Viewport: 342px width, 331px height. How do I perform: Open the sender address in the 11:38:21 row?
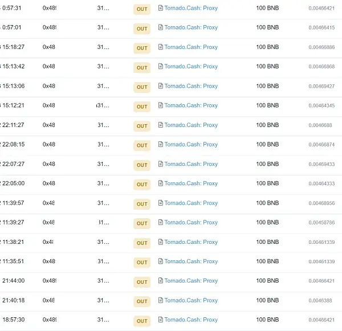tap(48, 242)
